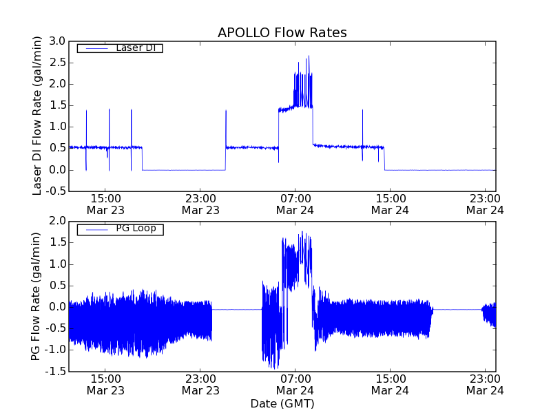This screenshot has height=413, width=551.
Task: Click 07:00 Mar 24 label under top plot
Action: [295, 204]
